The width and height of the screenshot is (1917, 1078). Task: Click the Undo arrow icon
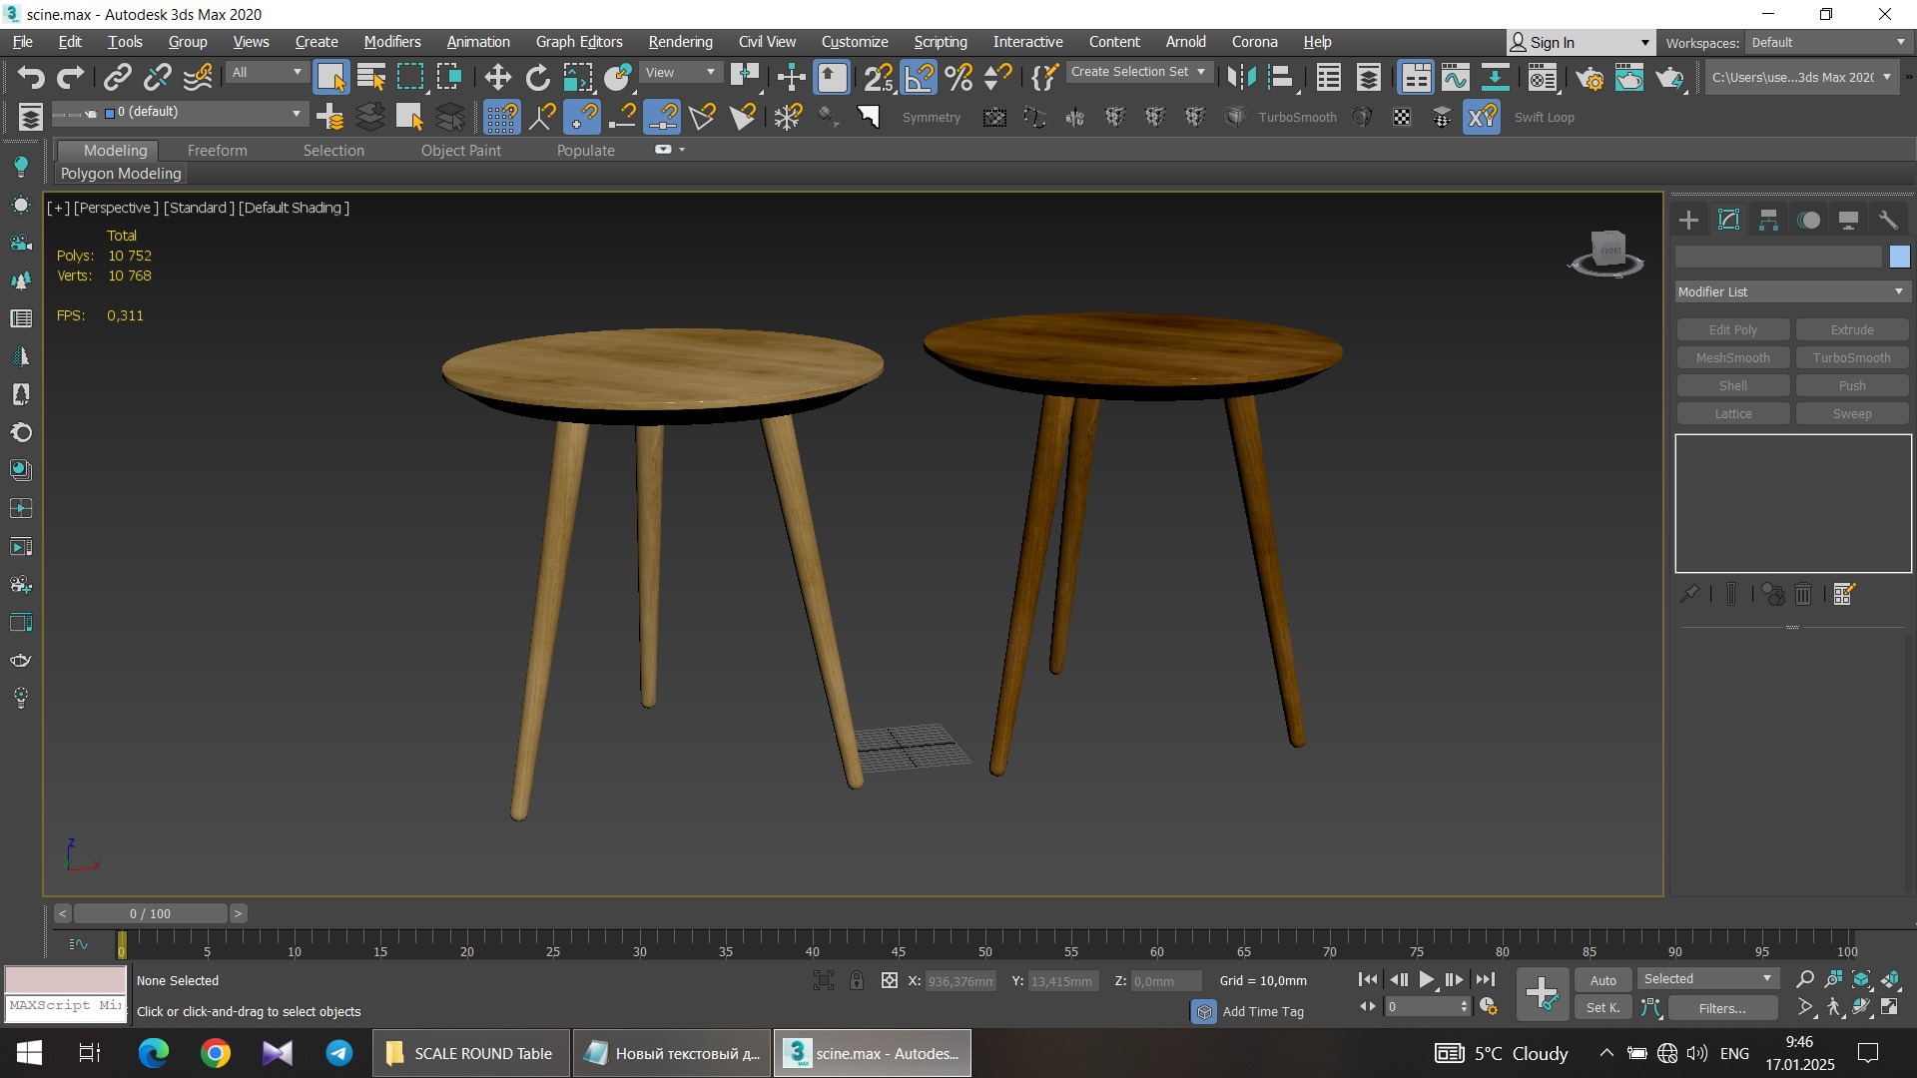tap(31, 77)
